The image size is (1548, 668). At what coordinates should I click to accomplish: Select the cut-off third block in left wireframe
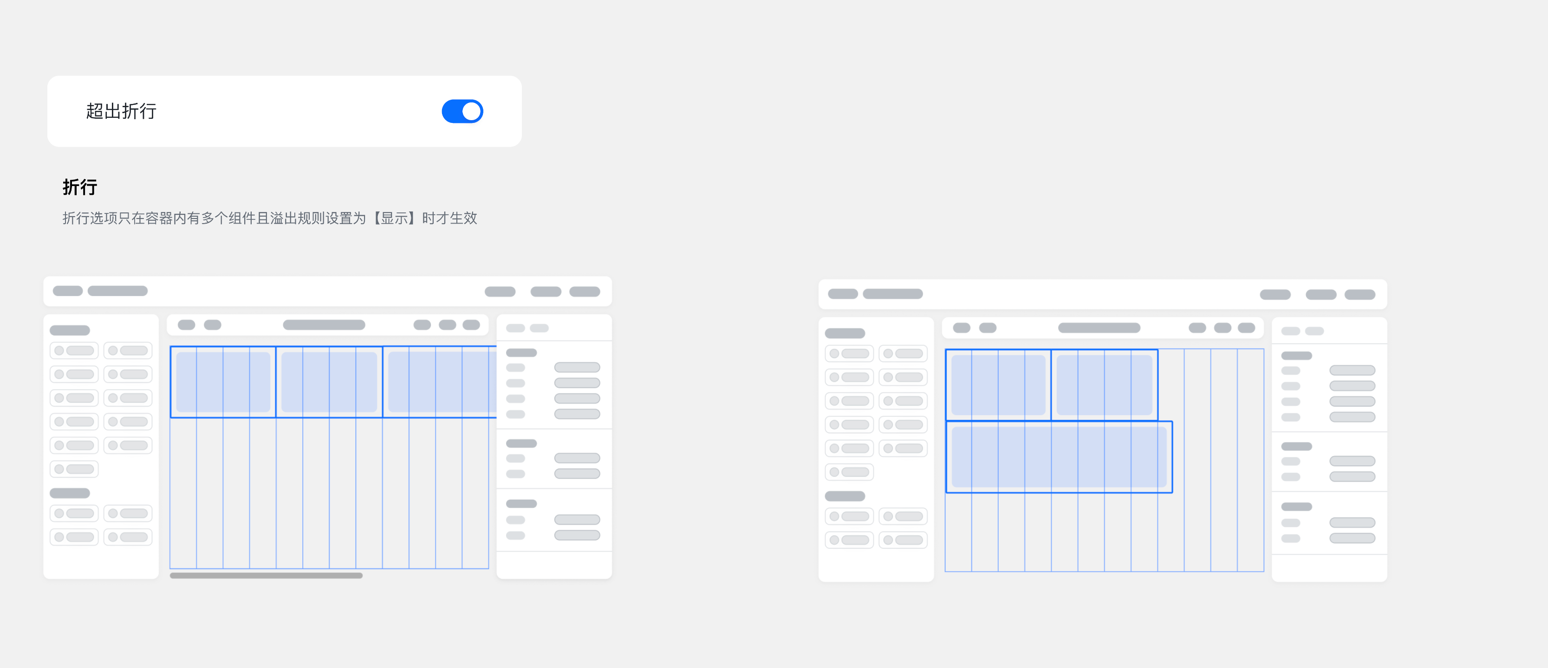(439, 382)
